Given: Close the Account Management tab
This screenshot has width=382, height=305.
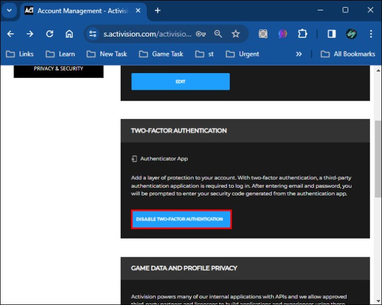Looking at the screenshot, I should point(138,11).
